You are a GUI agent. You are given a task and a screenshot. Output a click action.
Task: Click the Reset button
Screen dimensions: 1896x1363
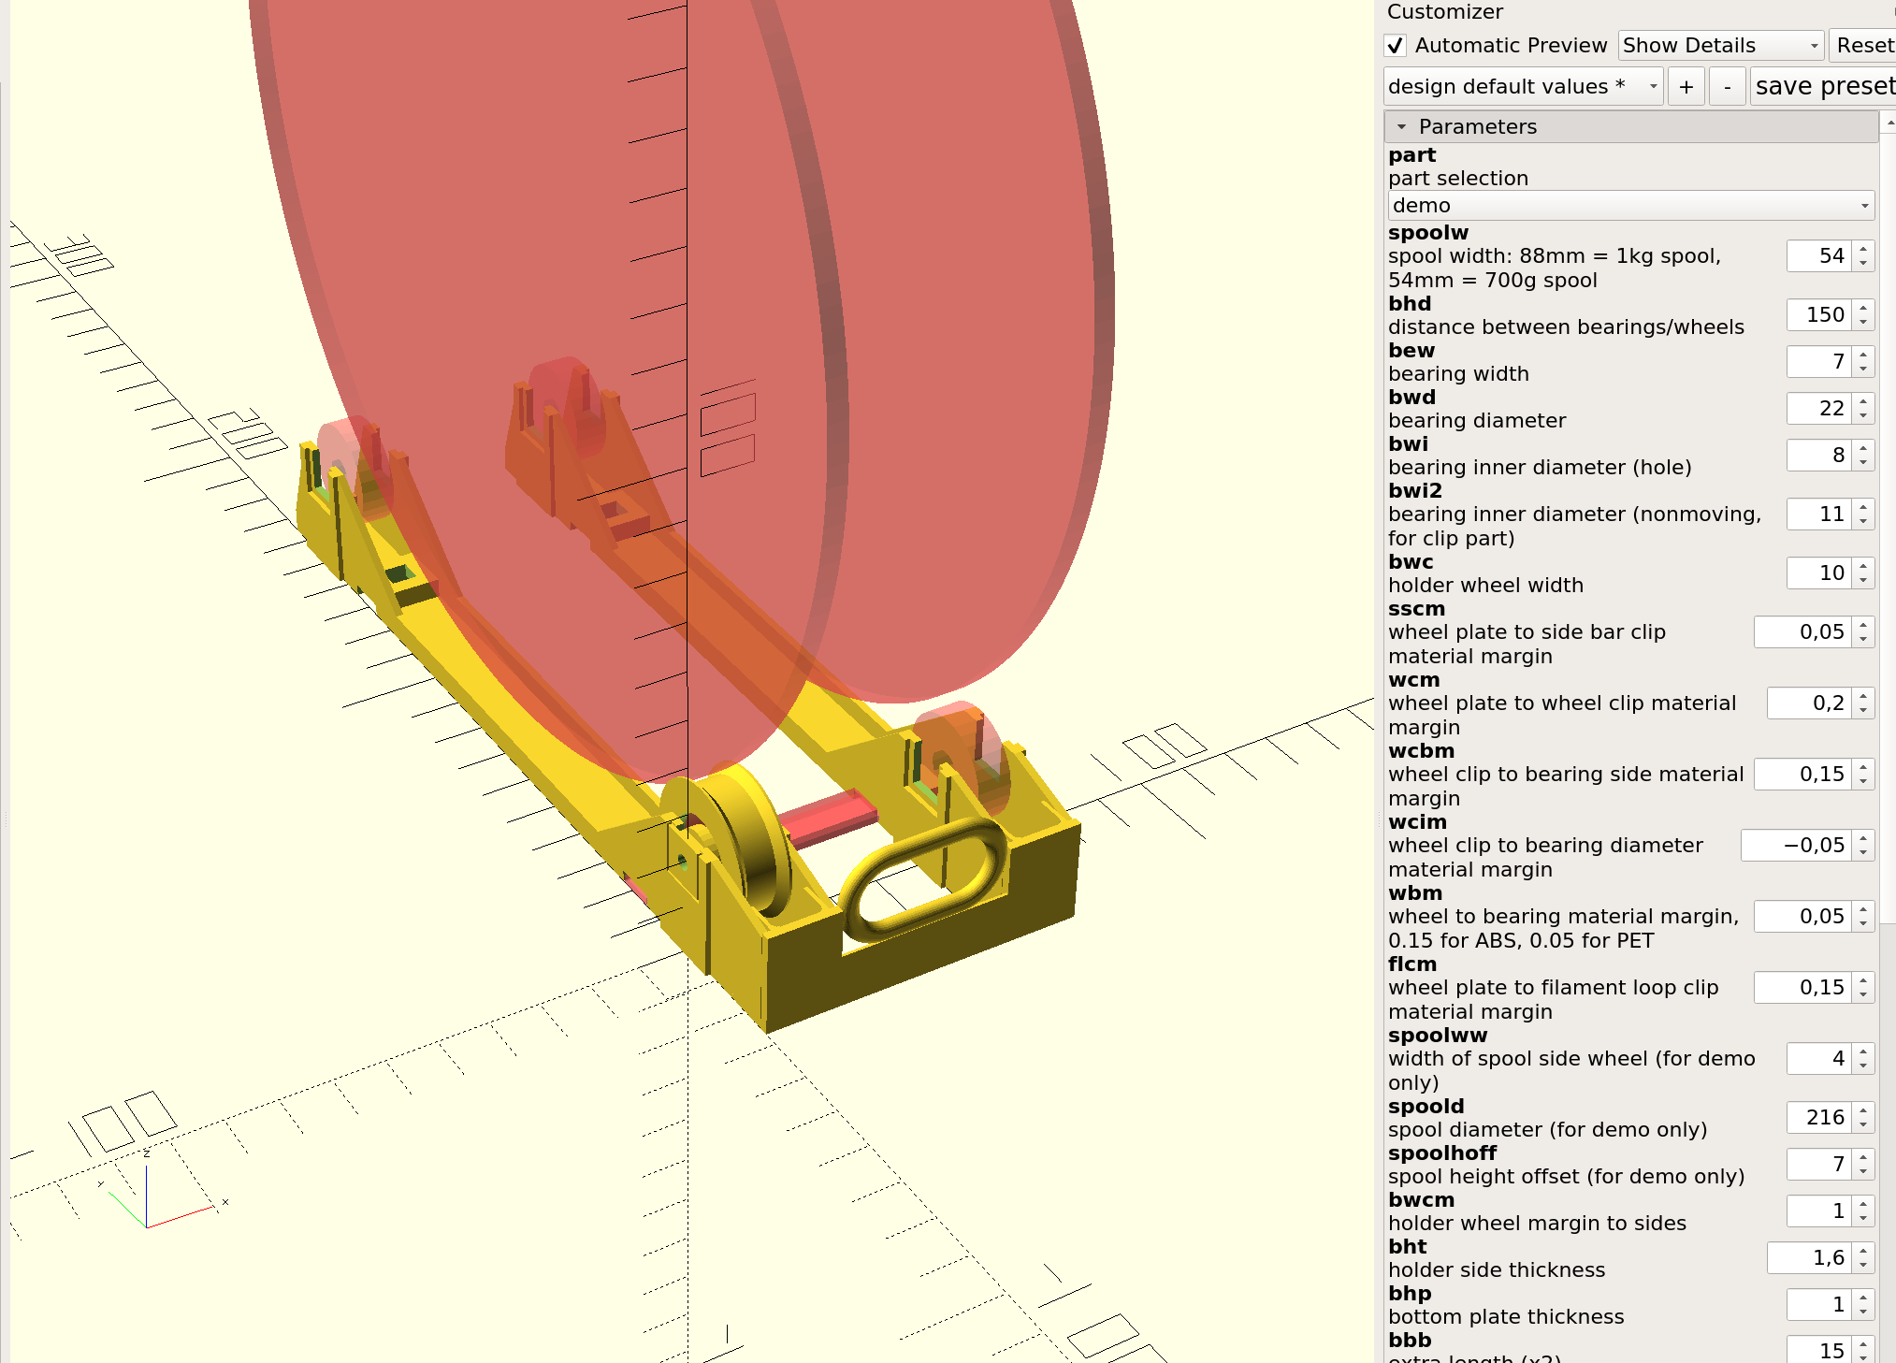click(x=1863, y=46)
